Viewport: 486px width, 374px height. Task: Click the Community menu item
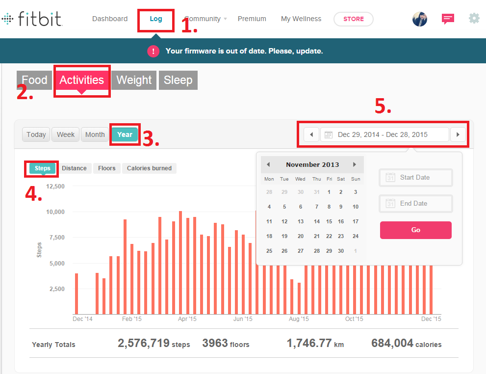[x=203, y=19]
